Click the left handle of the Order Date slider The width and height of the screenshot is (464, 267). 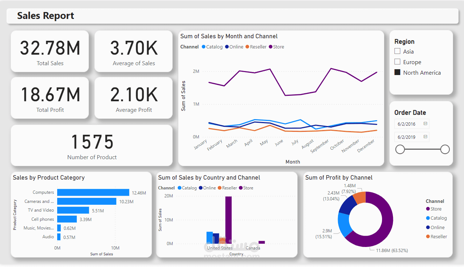(400, 149)
